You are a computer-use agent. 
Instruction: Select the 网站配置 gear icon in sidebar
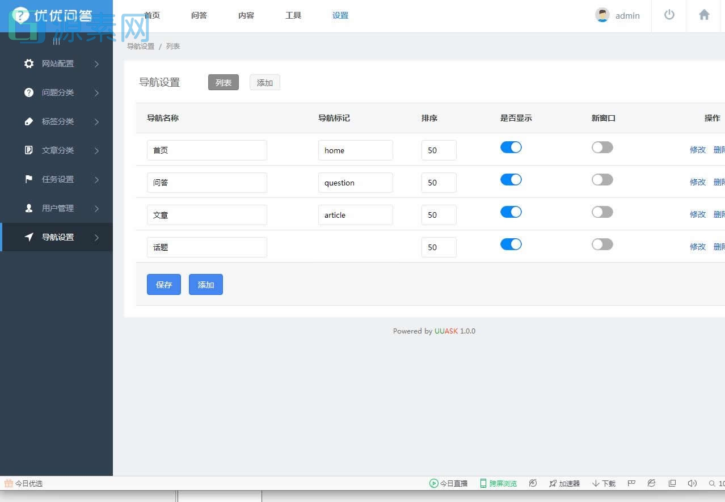(x=29, y=64)
